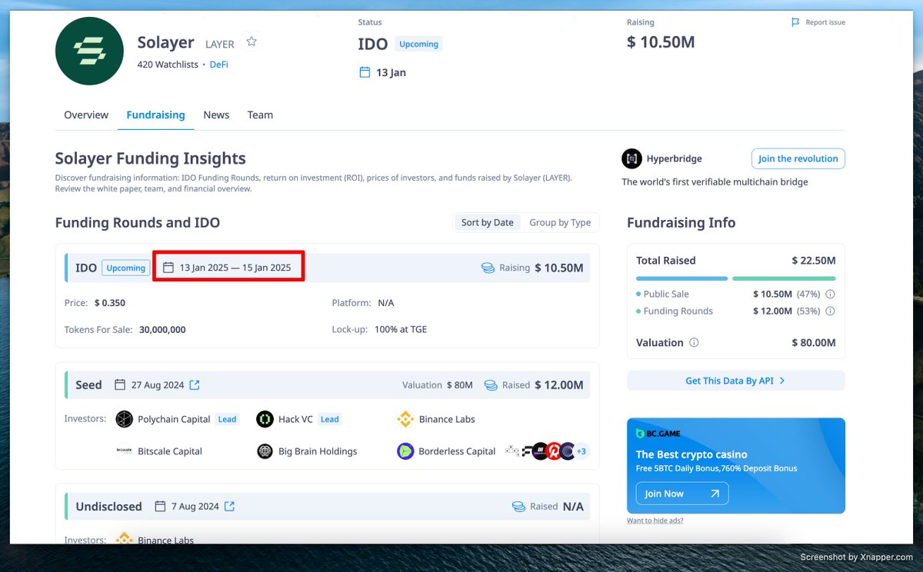
Task: Click coins icon beside IDO Raising
Action: [488, 268]
